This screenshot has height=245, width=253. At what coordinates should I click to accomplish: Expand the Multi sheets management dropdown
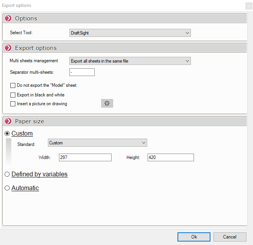(130, 61)
